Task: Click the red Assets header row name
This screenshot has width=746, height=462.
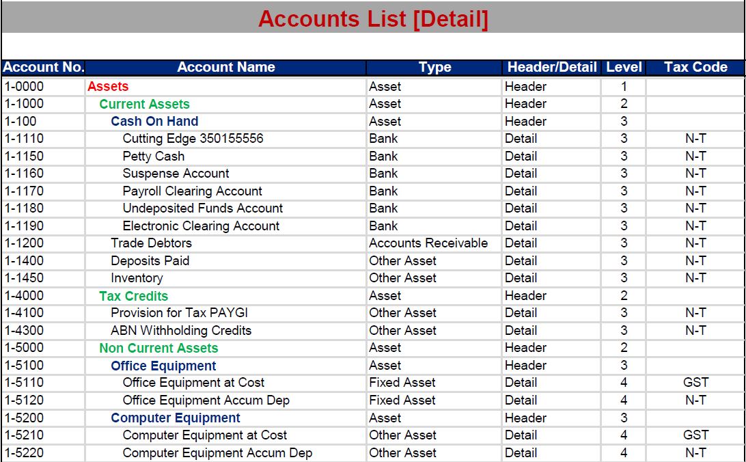Action: [108, 87]
